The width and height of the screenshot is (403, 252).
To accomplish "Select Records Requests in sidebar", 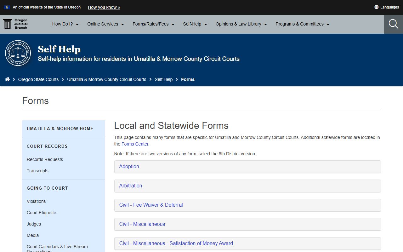I will pyautogui.click(x=45, y=159).
